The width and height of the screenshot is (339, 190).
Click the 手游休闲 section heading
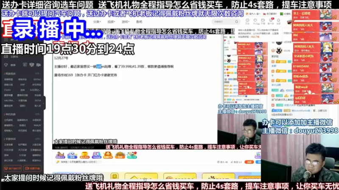tap(10, 139)
